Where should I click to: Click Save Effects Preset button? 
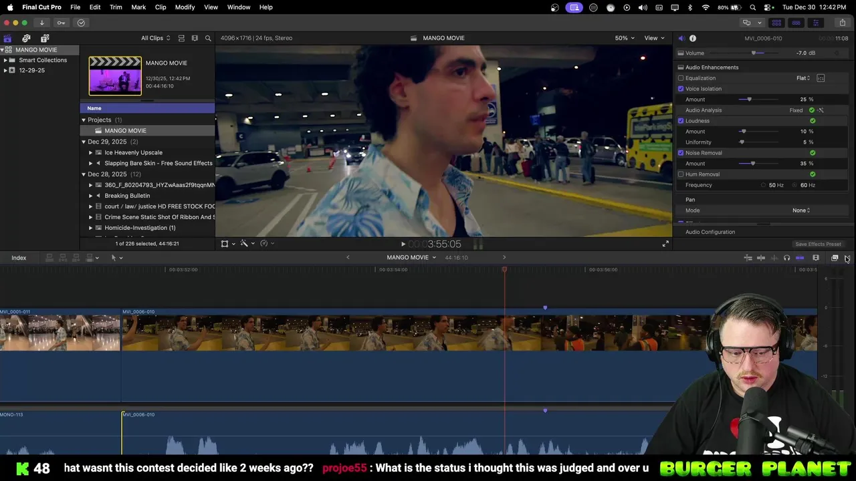coord(818,245)
